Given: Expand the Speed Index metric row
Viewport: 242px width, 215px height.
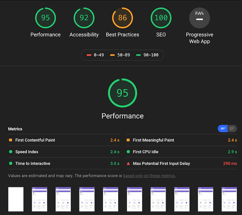Looking at the screenshot, I should coord(64,152).
